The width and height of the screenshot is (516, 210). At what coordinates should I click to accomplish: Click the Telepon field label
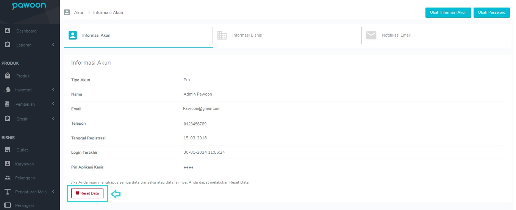click(79, 123)
